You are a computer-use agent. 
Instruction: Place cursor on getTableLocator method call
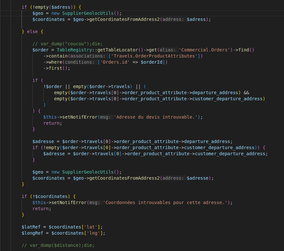[x=111, y=50]
